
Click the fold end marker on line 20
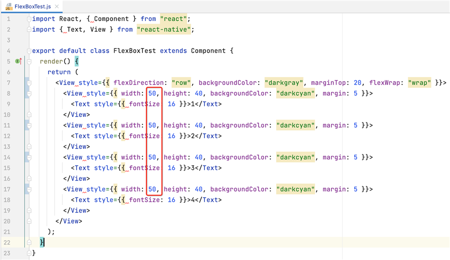(29, 221)
